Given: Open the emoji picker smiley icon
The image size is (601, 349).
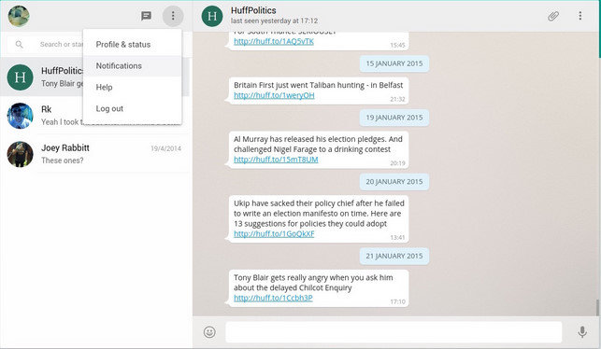Looking at the screenshot, I should coord(209,332).
